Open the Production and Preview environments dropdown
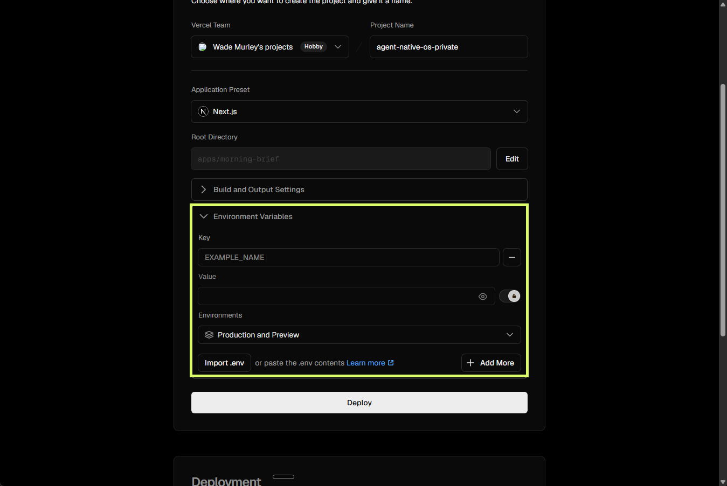Viewport: 727px width, 486px height. click(x=359, y=335)
